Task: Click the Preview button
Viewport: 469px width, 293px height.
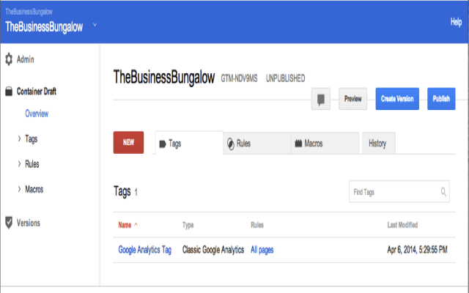Action: coord(353,99)
